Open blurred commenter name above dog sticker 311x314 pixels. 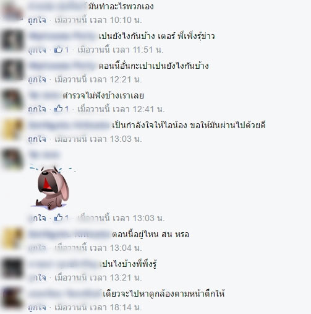(44, 155)
